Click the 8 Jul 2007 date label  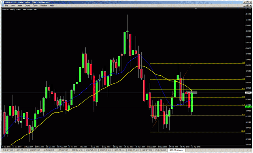click(83, 147)
